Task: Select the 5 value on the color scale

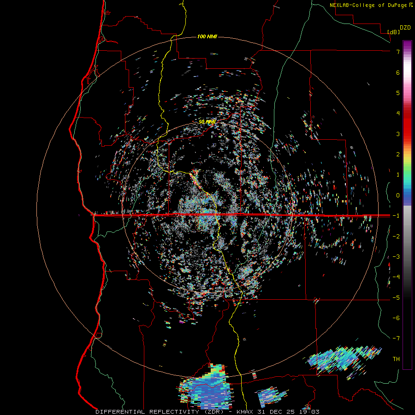Action: coord(398,93)
